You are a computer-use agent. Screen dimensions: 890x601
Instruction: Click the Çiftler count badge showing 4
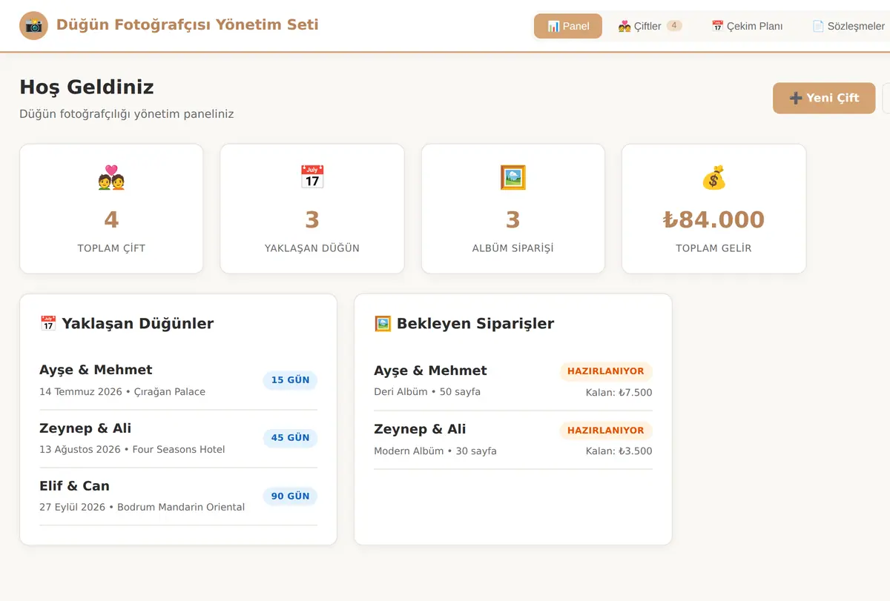674,26
